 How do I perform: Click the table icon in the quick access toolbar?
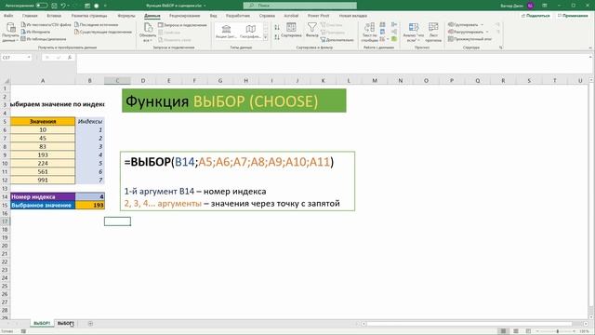tap(87, 6)
